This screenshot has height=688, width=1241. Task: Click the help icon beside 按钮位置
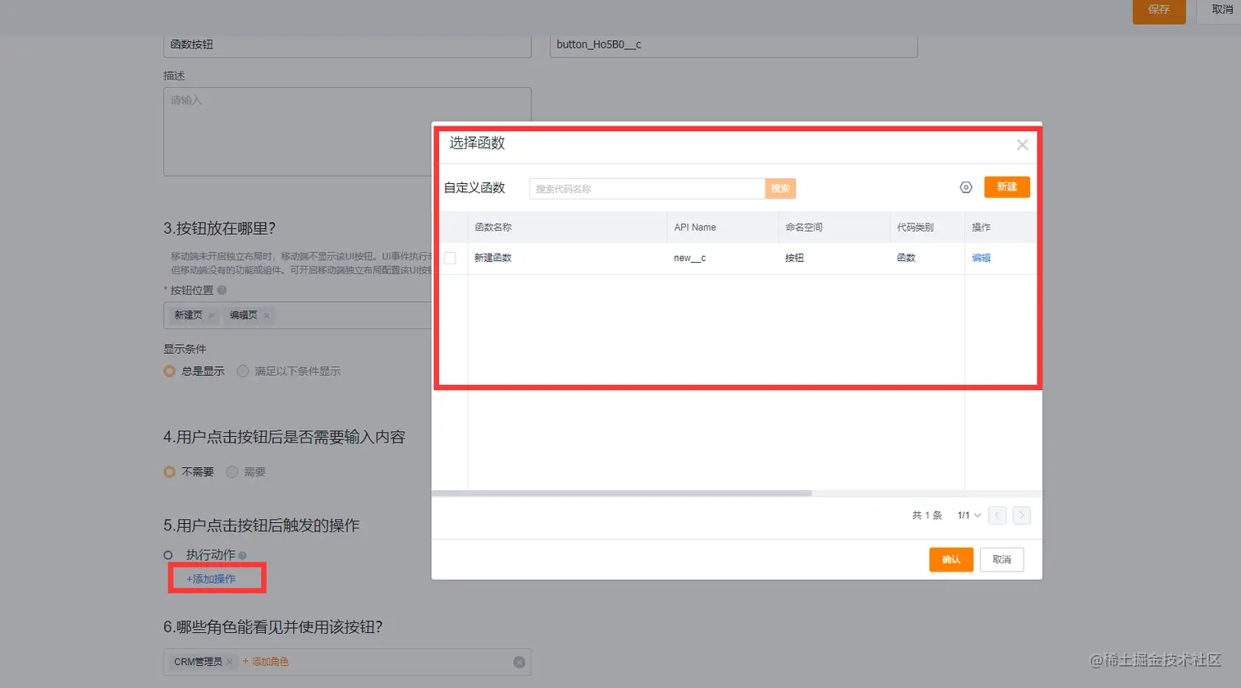(222, 290)
